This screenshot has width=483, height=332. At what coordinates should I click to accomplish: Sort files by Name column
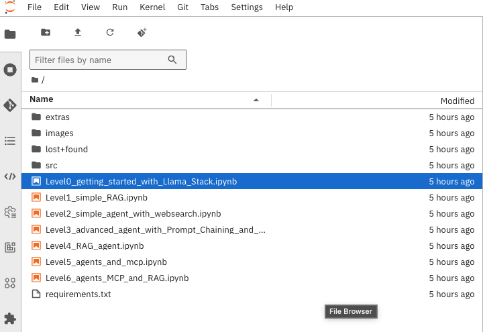[42, 99]
